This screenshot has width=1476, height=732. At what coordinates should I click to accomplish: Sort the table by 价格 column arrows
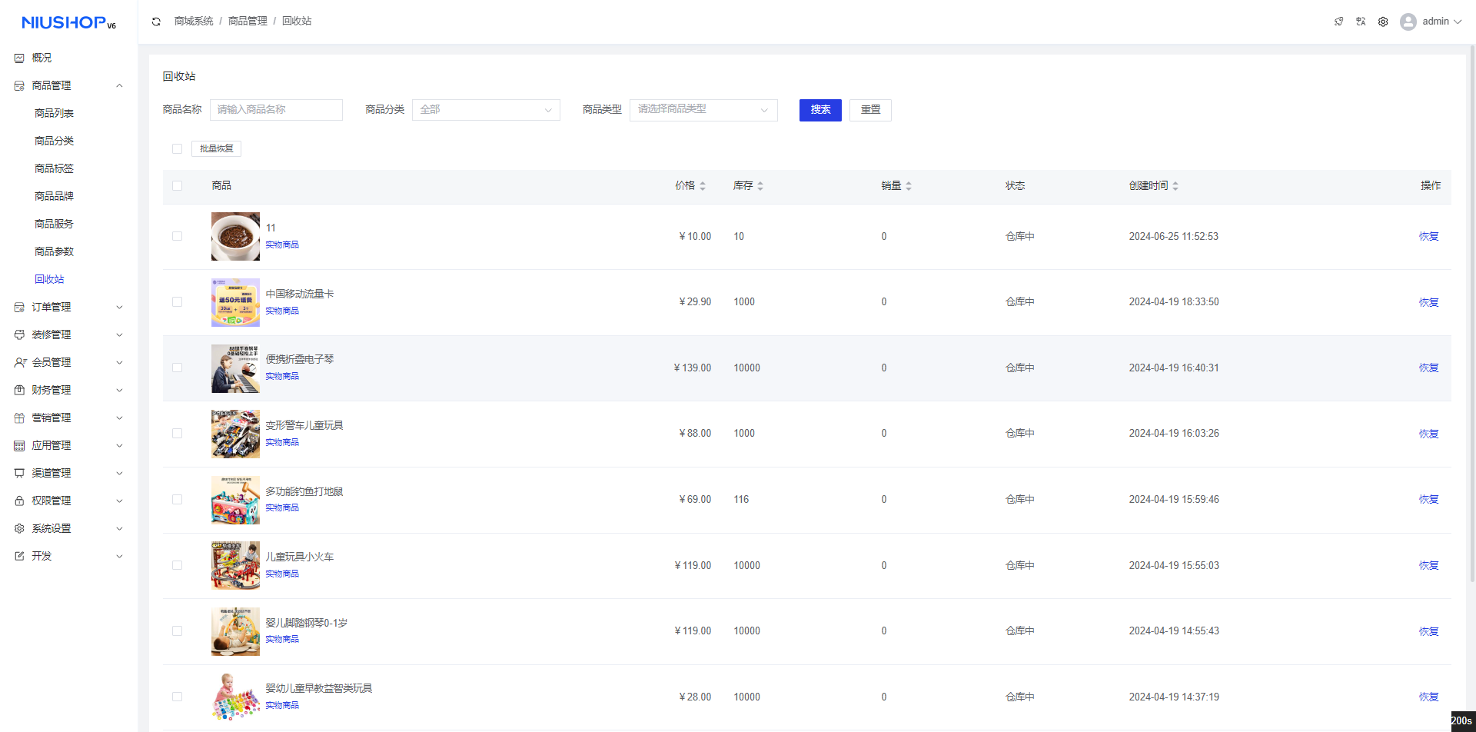tap(703, 186)
